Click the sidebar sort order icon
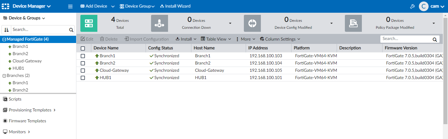This screenshot has width=448, height=139. (x=6, y=30)
